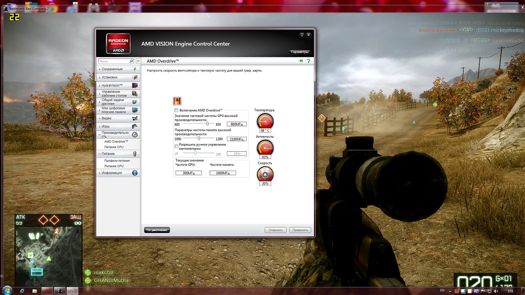
Task: Click the Action Center flag tray icon
Action: tap(483, 291)
